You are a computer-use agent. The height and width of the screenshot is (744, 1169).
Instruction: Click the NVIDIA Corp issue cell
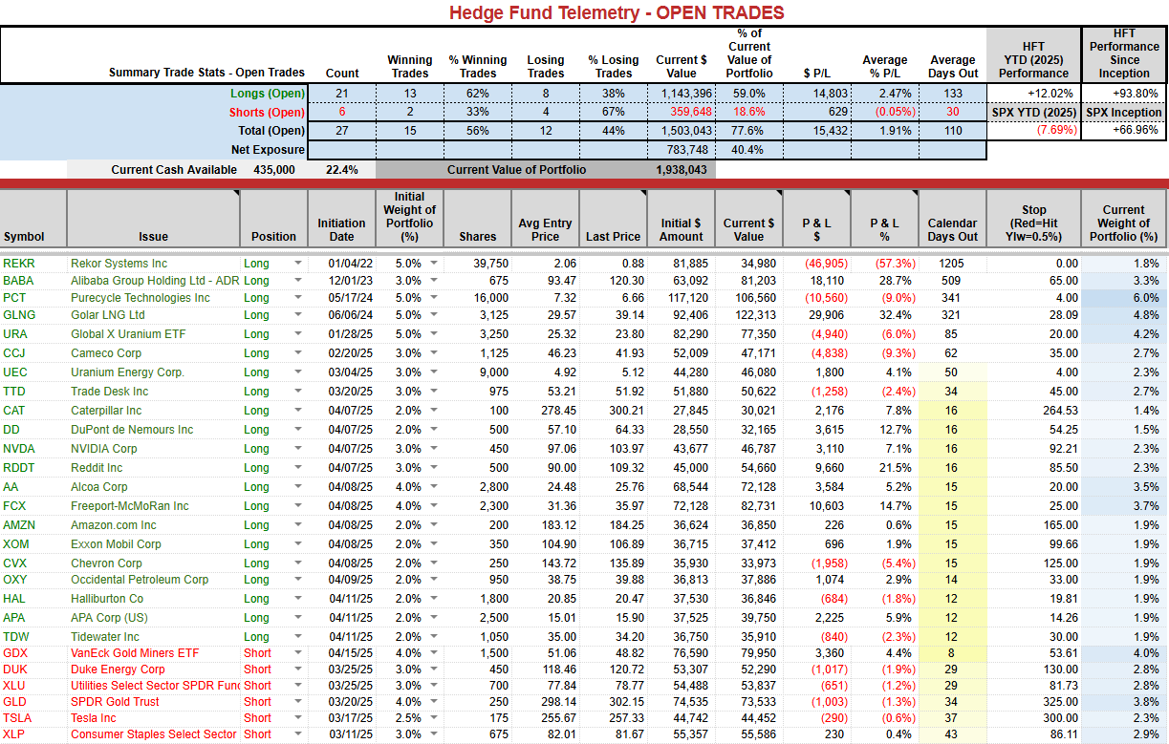click(x=104, y=449)
